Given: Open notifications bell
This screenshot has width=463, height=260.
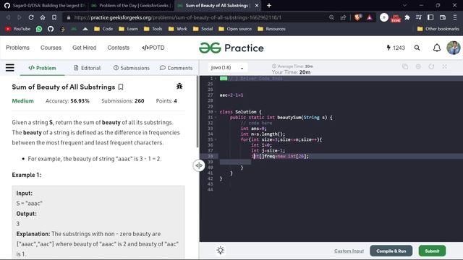Looking at the screenshot, I should (437, 48).
